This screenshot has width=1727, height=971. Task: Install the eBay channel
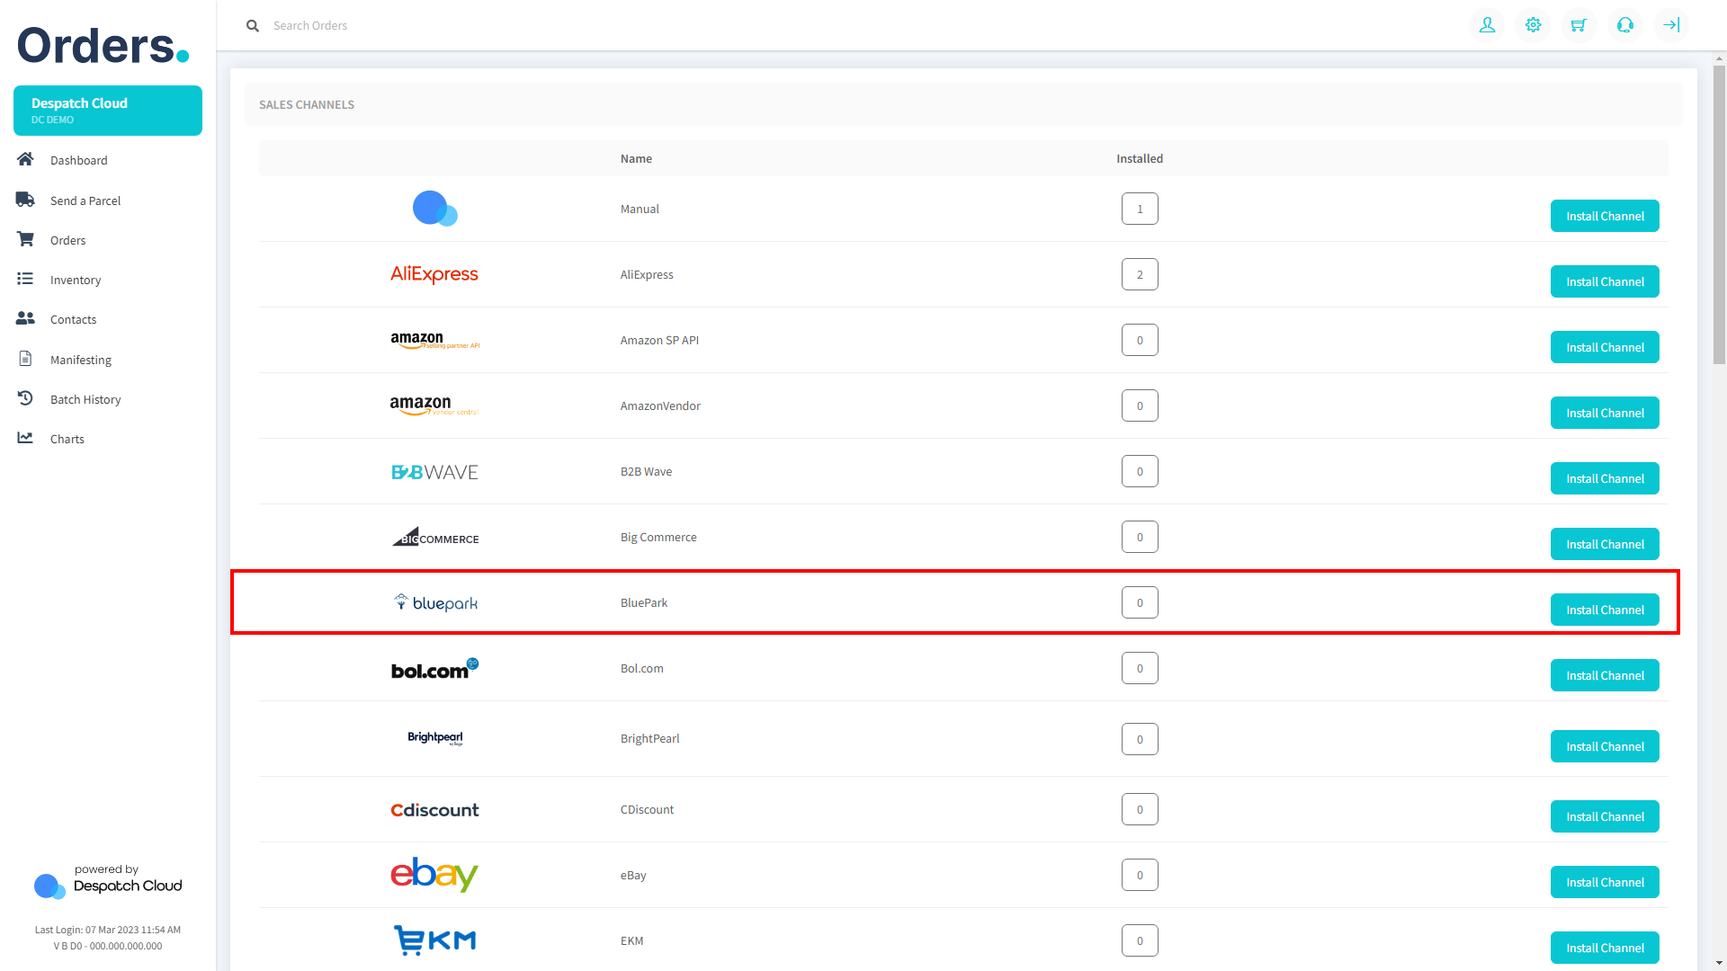click(x=1605, y=882)
